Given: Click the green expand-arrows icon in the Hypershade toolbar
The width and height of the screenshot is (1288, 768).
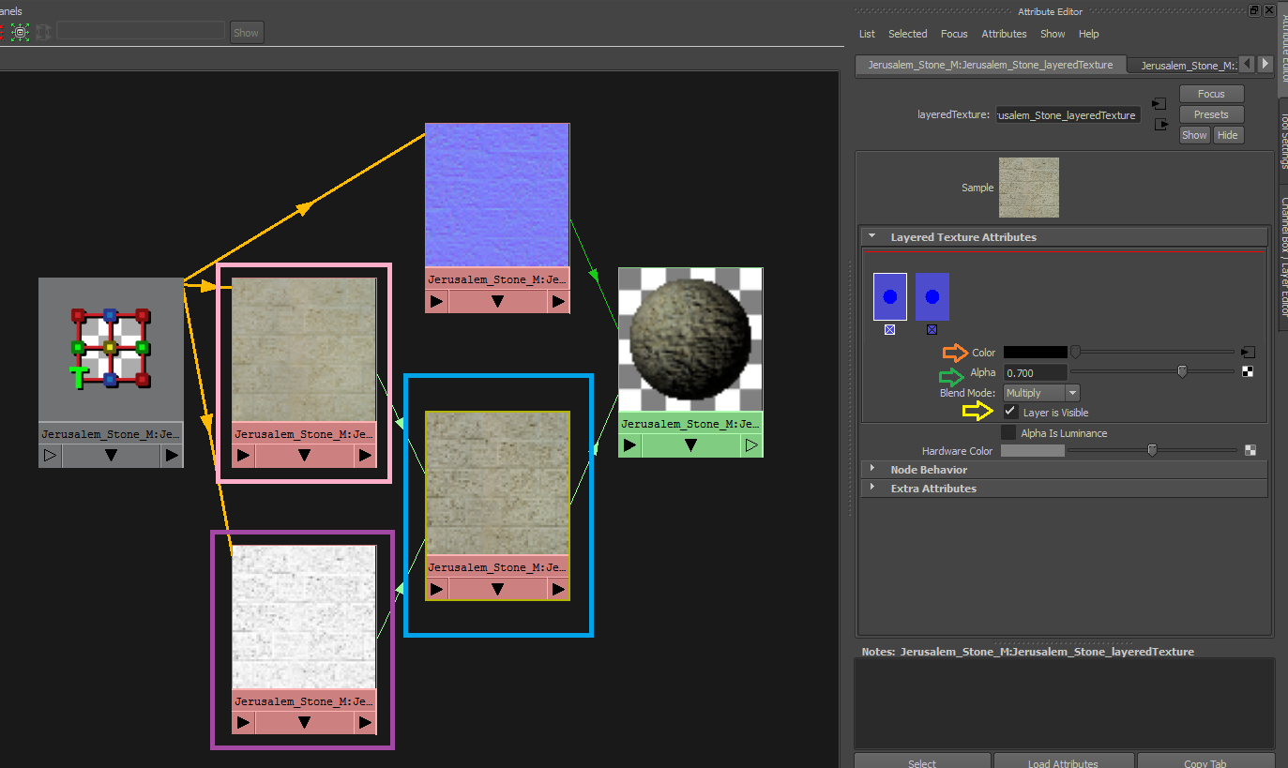Looking at the screenshot, I should tap(20, 32).
